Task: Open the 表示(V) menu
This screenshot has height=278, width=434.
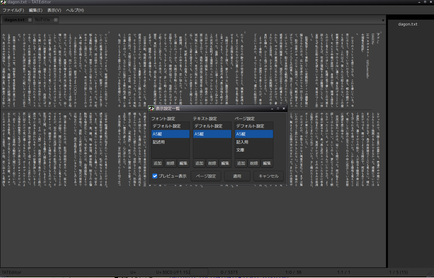Action: [x=54, y=10]
